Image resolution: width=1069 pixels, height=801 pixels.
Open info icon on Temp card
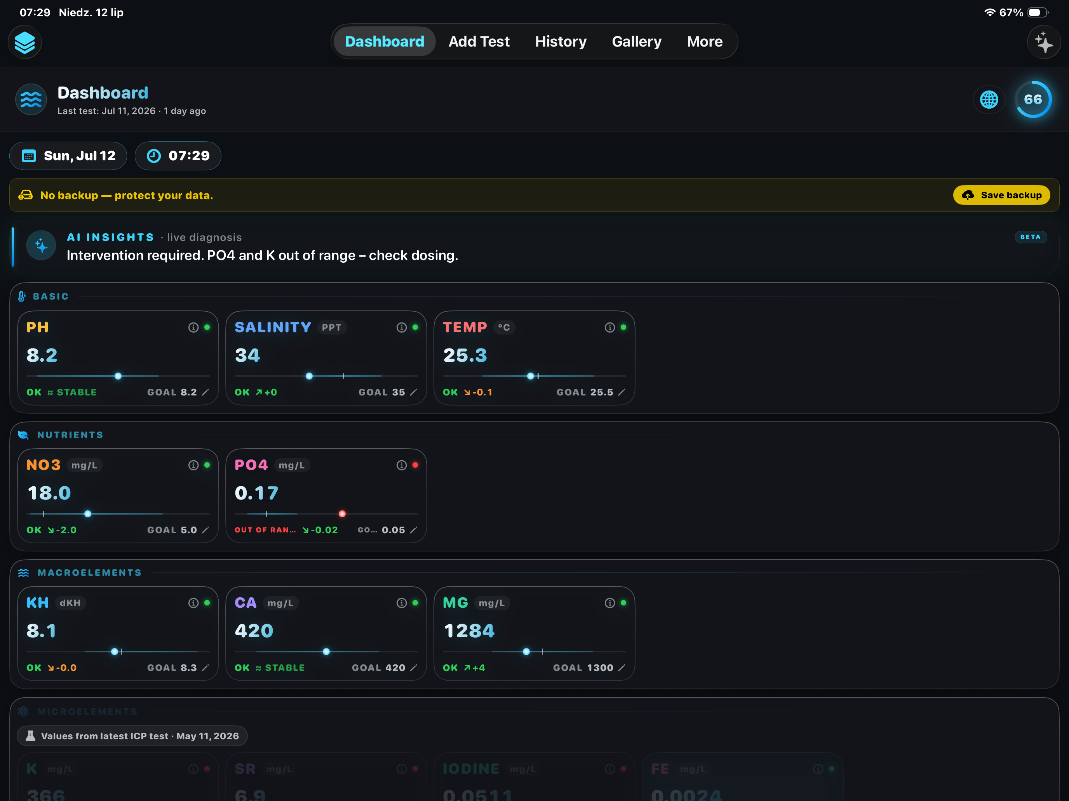click(x=610, y=328)
